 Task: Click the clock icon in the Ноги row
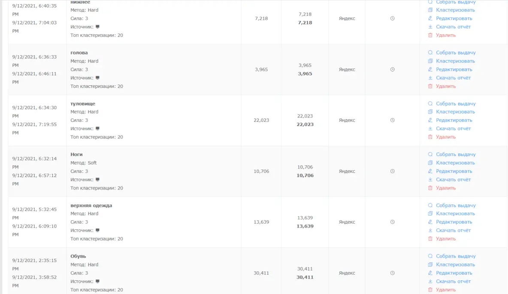coord(392,171)
